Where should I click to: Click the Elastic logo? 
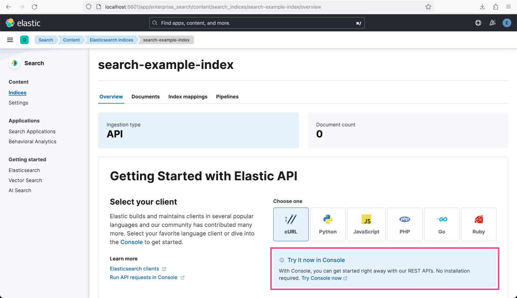[x=23, y=23]
